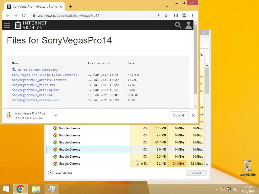Click Task Manager taskbar icon
Viewport: 259px width, 194px height.
[52, 189]
